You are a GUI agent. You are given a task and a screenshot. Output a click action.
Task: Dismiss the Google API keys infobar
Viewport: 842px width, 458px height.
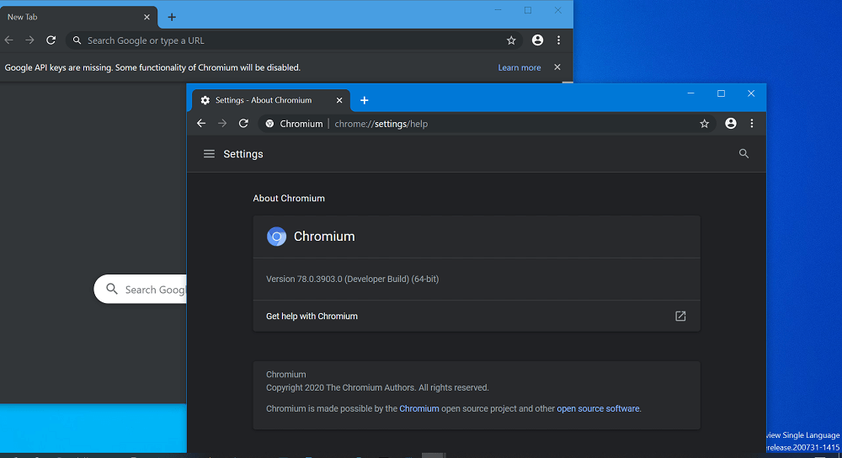click(557, 67)
